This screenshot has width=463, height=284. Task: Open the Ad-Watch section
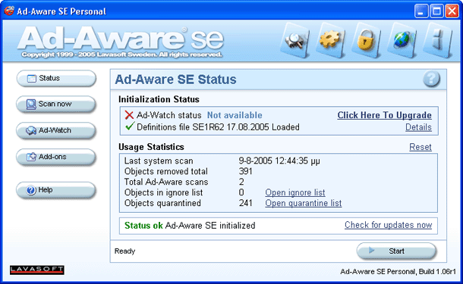56,130
